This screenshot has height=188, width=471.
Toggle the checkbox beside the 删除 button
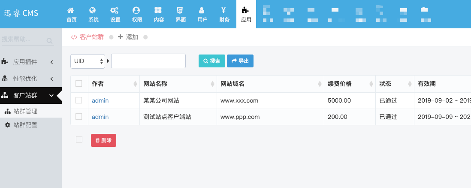click(x=79, y=139)
